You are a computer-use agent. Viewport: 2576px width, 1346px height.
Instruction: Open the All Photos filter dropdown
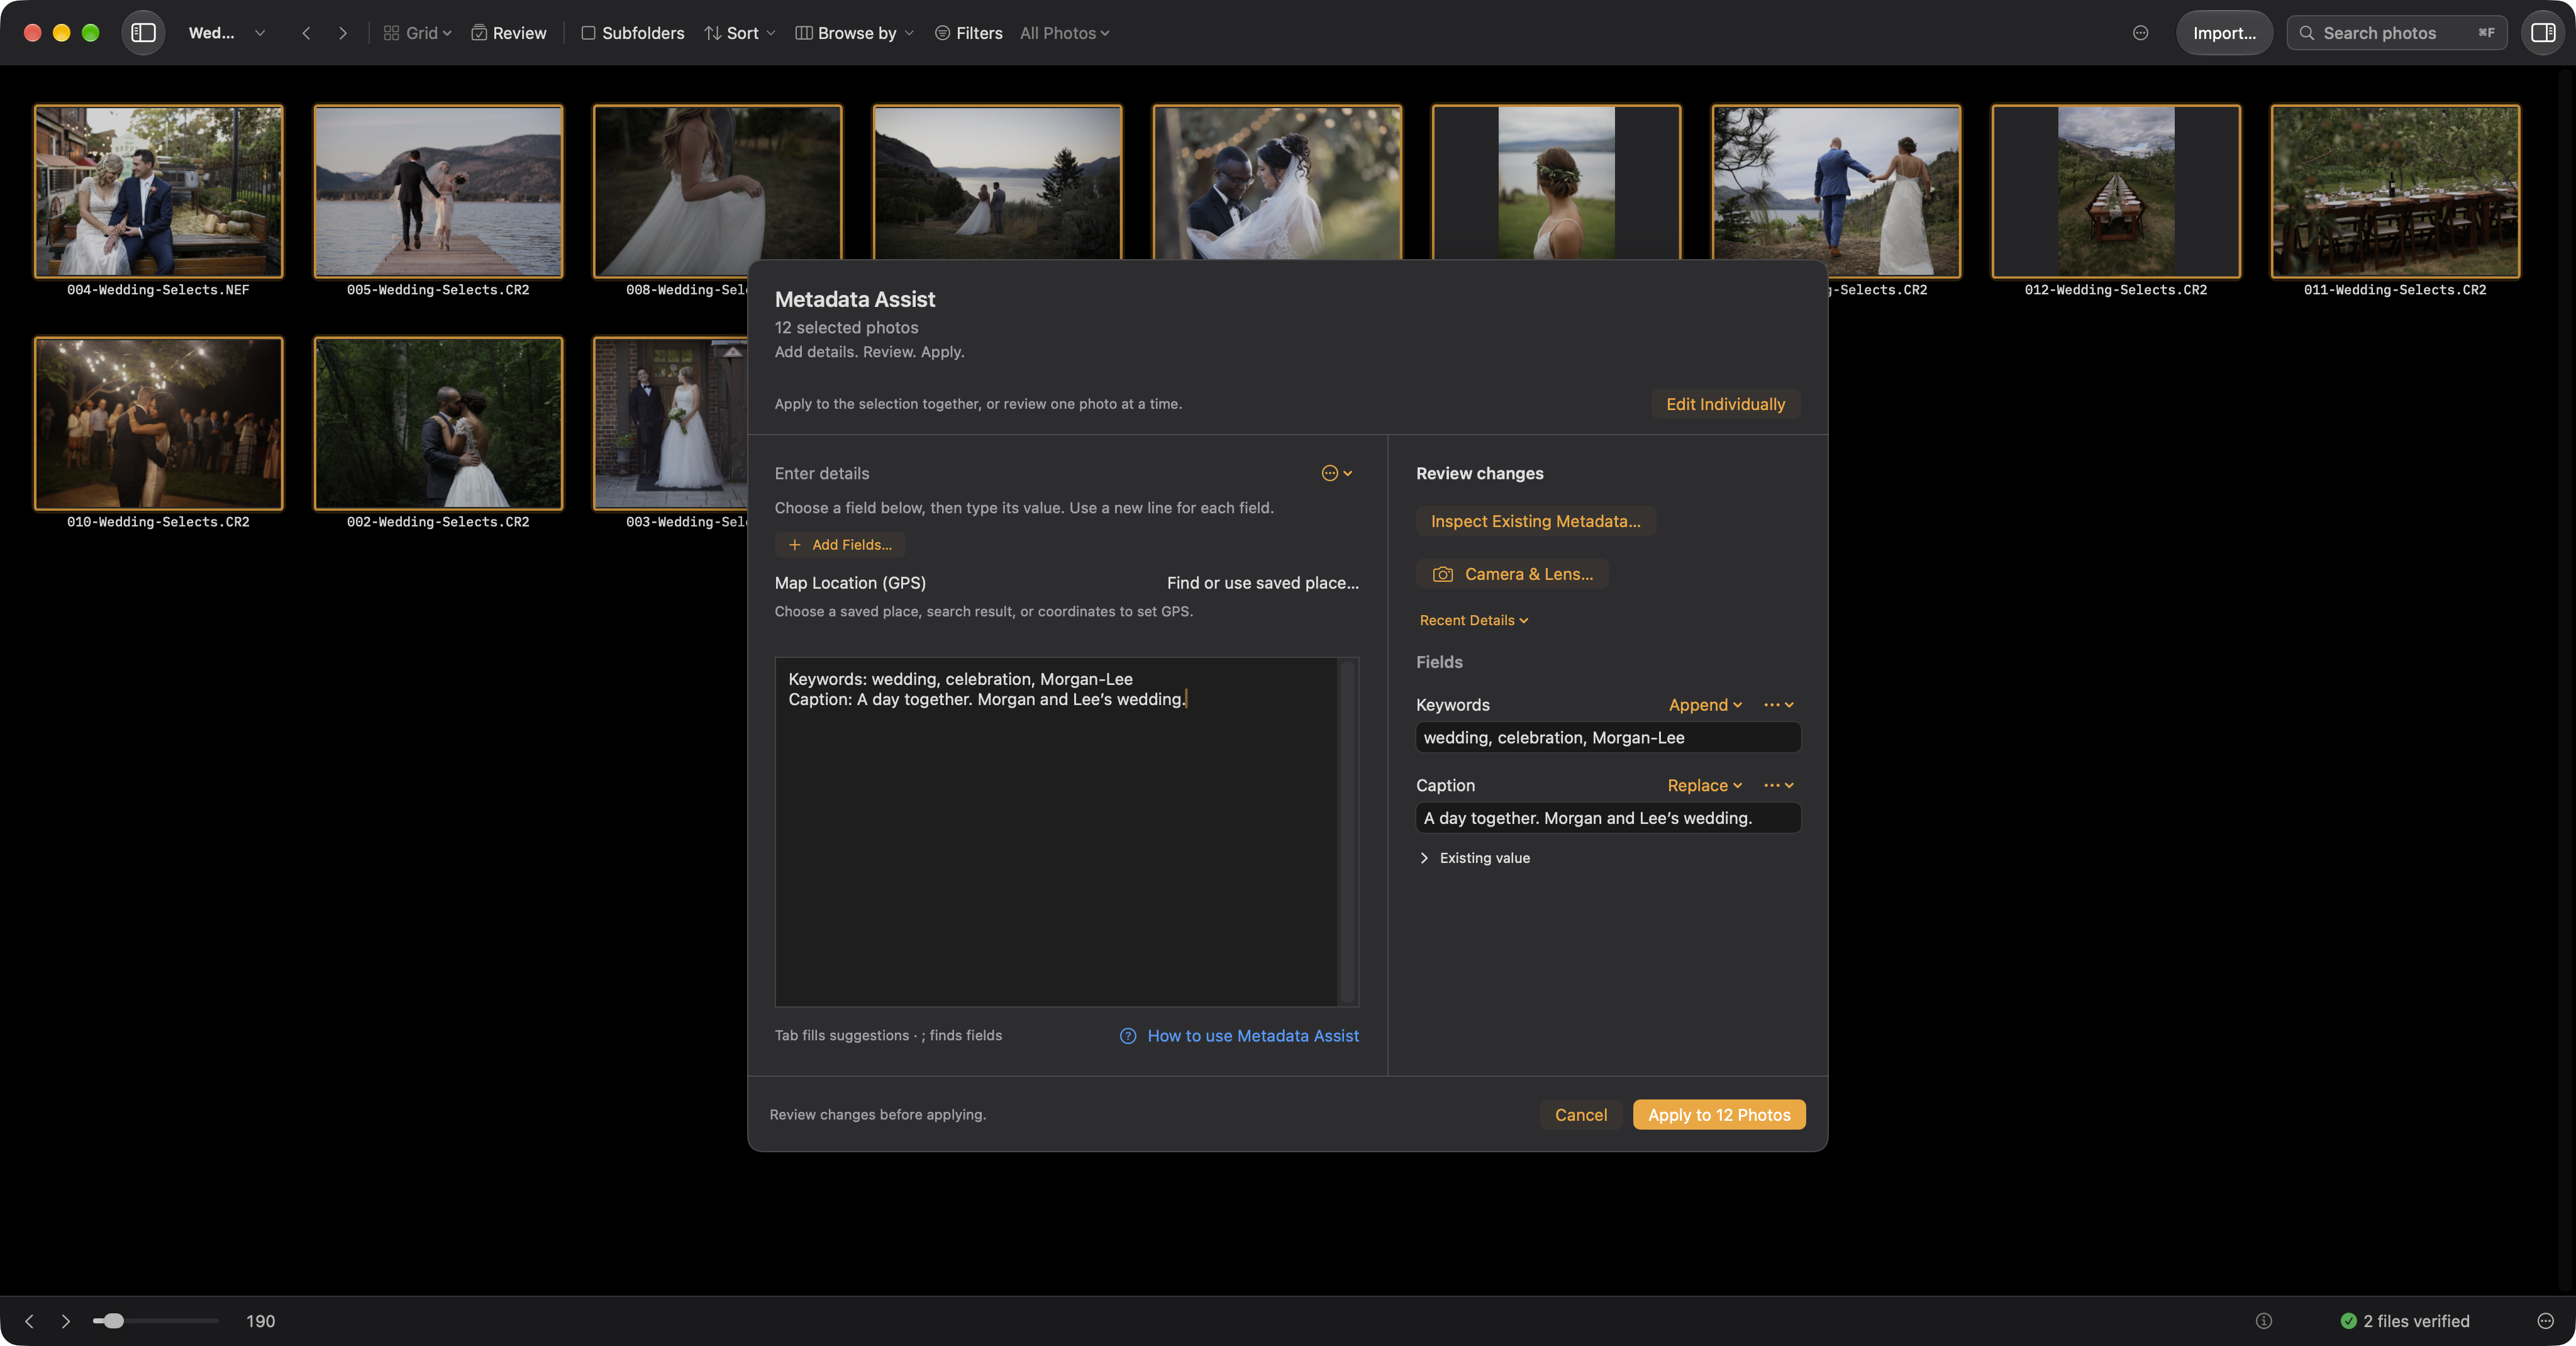click(x=1064, y=33)
